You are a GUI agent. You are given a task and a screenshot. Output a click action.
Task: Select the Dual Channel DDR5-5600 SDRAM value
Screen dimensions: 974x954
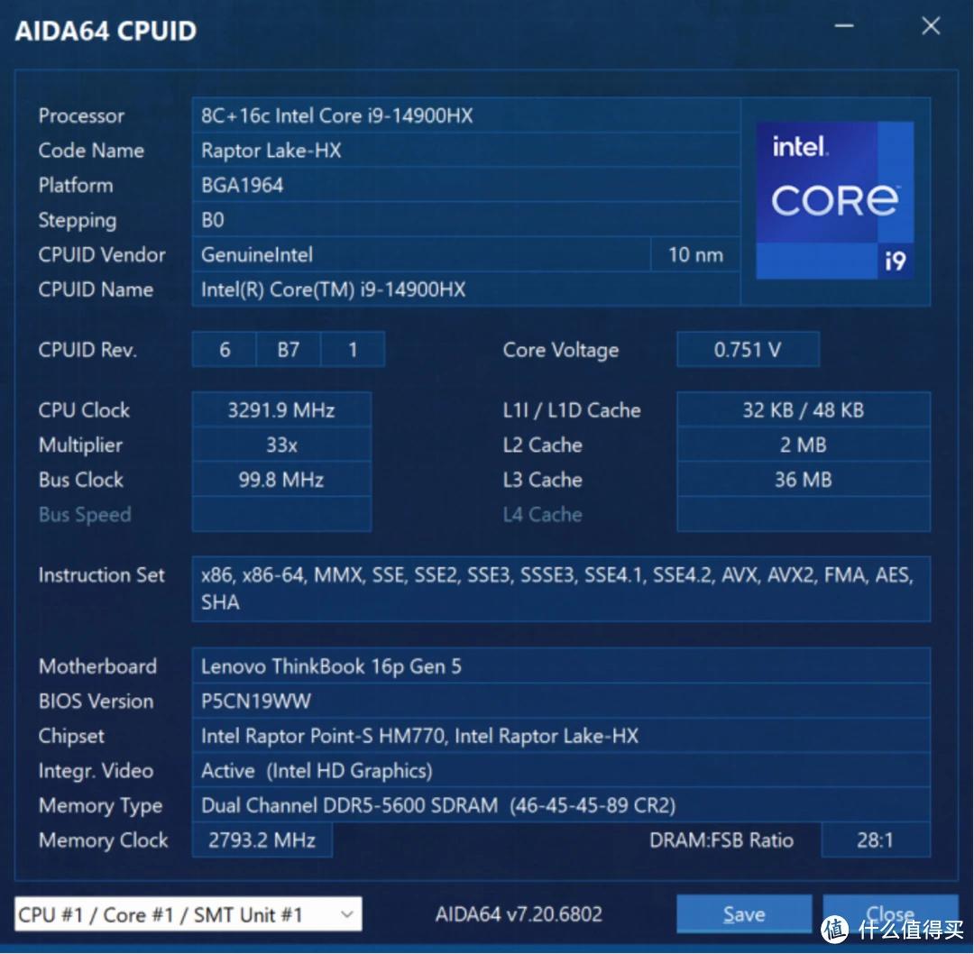(561, 805)
